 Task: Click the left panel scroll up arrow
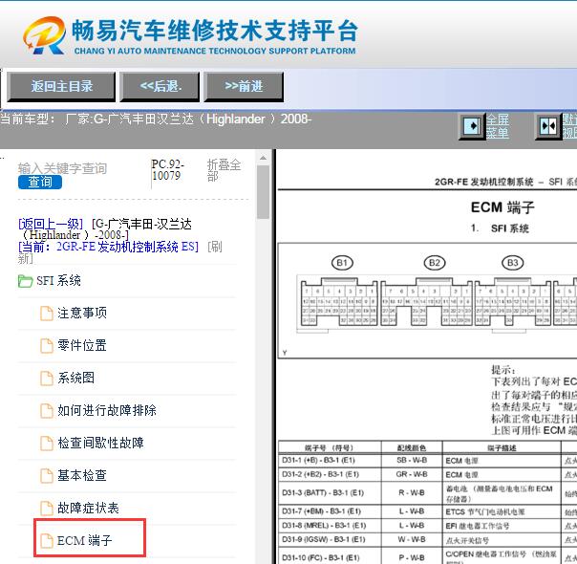pos(263,158)
